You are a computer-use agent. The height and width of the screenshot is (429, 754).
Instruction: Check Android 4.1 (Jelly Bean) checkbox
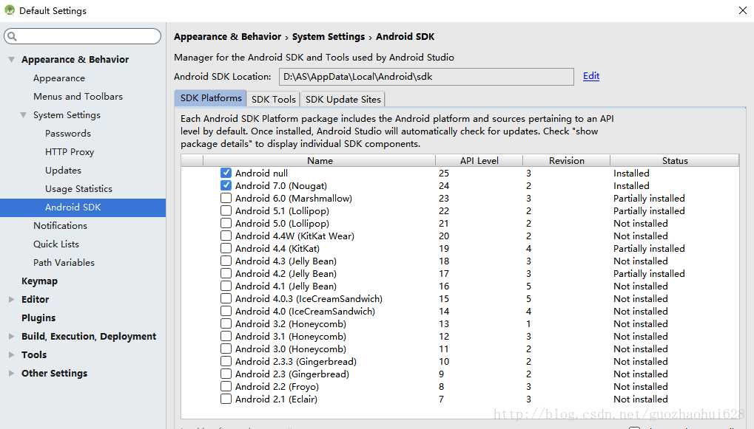pos(226,286)
